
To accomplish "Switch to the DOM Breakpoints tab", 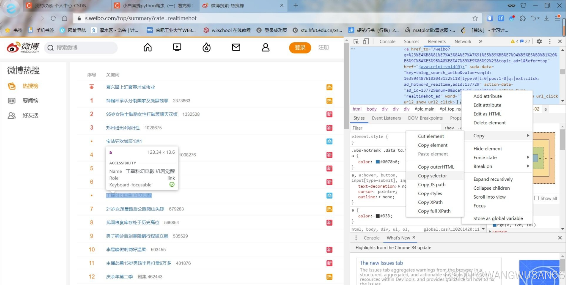I will pyautogui.click(x=425, y=118).
